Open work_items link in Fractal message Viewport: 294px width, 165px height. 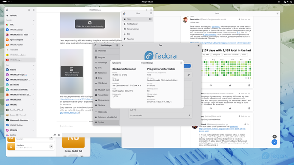[70, 113]
